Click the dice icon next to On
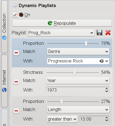 pyautogui.click(x=21, y=15)
